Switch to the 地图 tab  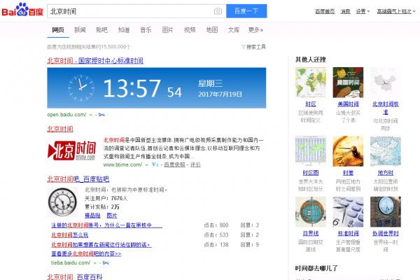click(x=212, y=30)
